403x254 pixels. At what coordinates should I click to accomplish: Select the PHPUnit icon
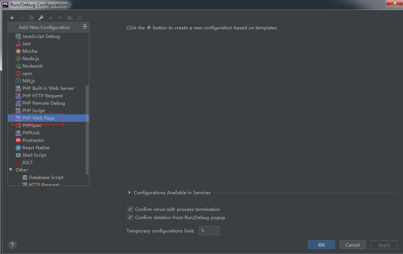[18, 133]
